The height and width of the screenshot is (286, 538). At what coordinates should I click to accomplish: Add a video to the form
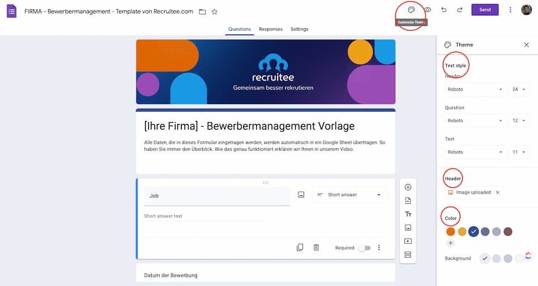[408, 241]
